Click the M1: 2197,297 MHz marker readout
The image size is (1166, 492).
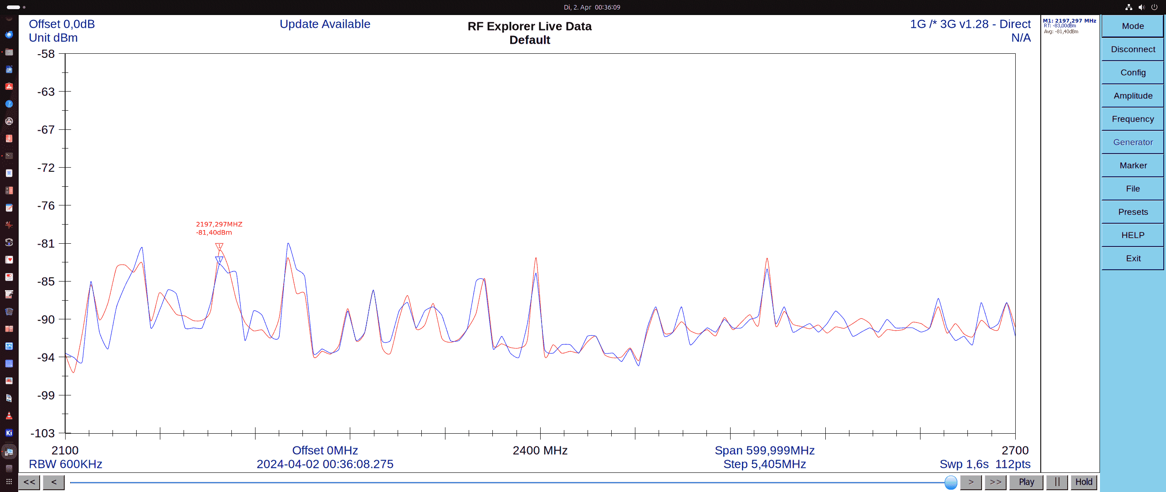(1069, 20)
